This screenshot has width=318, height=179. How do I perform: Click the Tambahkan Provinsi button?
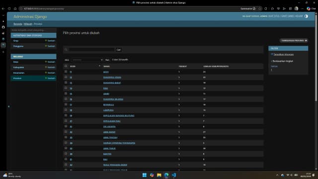coord(294,41)
